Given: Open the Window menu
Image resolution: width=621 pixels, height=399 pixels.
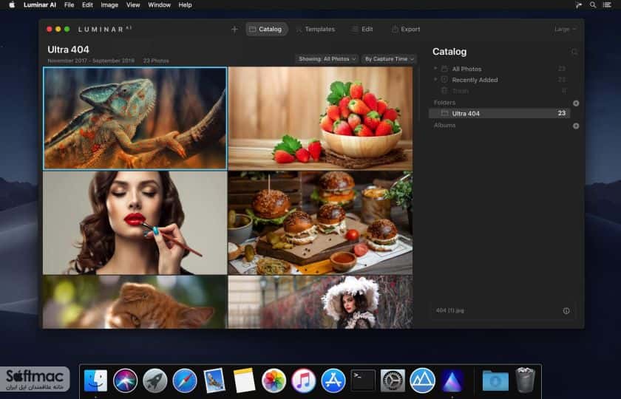Looking at the screenshot, I should pos(159,4).
